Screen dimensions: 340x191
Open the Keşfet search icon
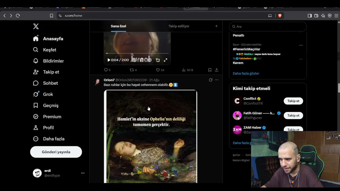[36, 50]
